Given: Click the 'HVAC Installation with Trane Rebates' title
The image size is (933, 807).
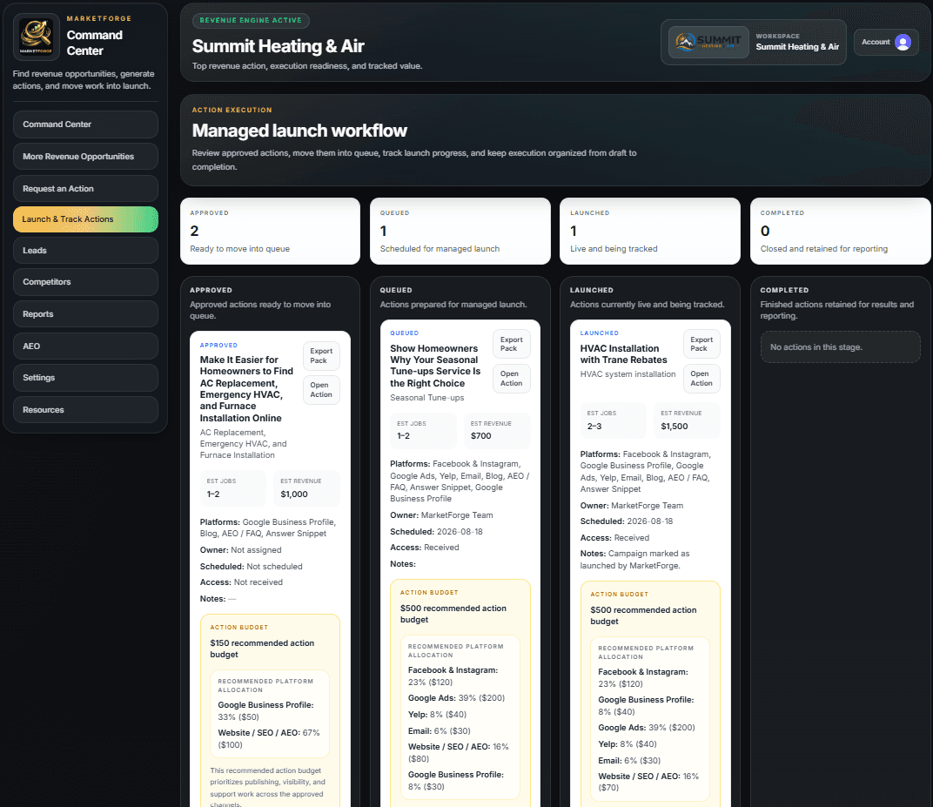Looking at the screenshot, I should (x=623, y=354).
